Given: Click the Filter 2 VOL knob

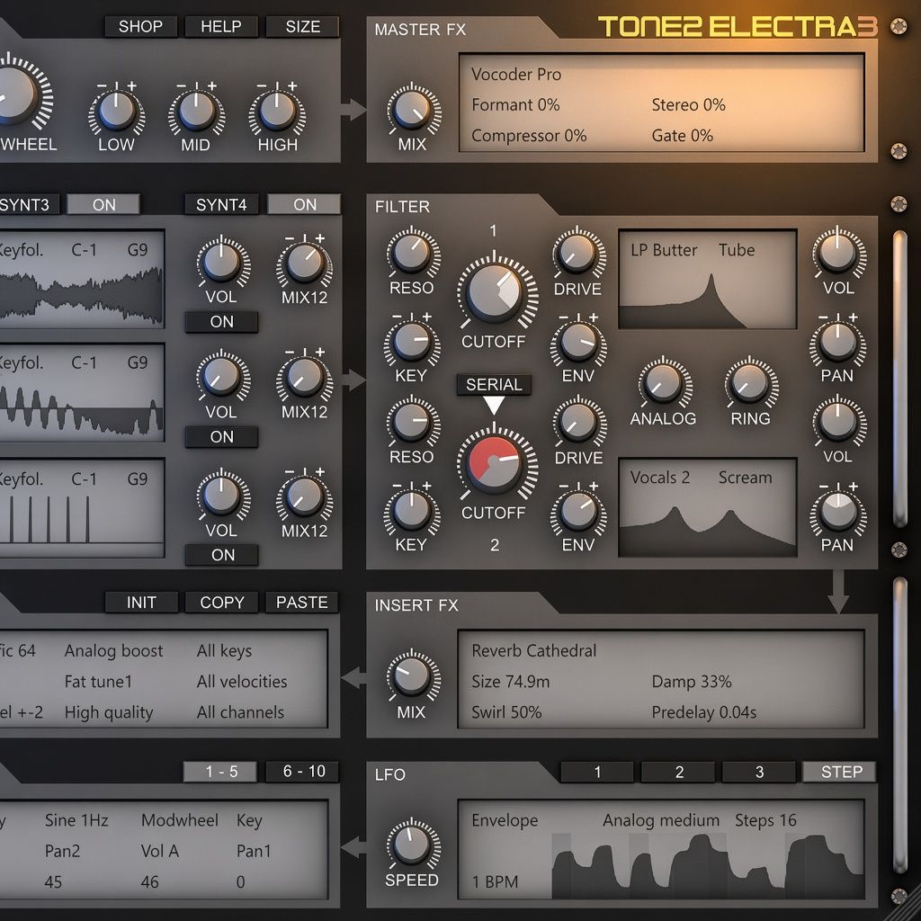Looking at the screenshot, I should [837, 423].
